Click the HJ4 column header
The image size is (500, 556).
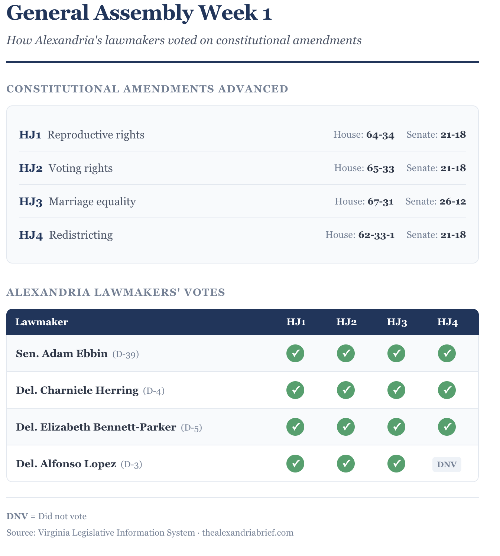click(448, 322)
